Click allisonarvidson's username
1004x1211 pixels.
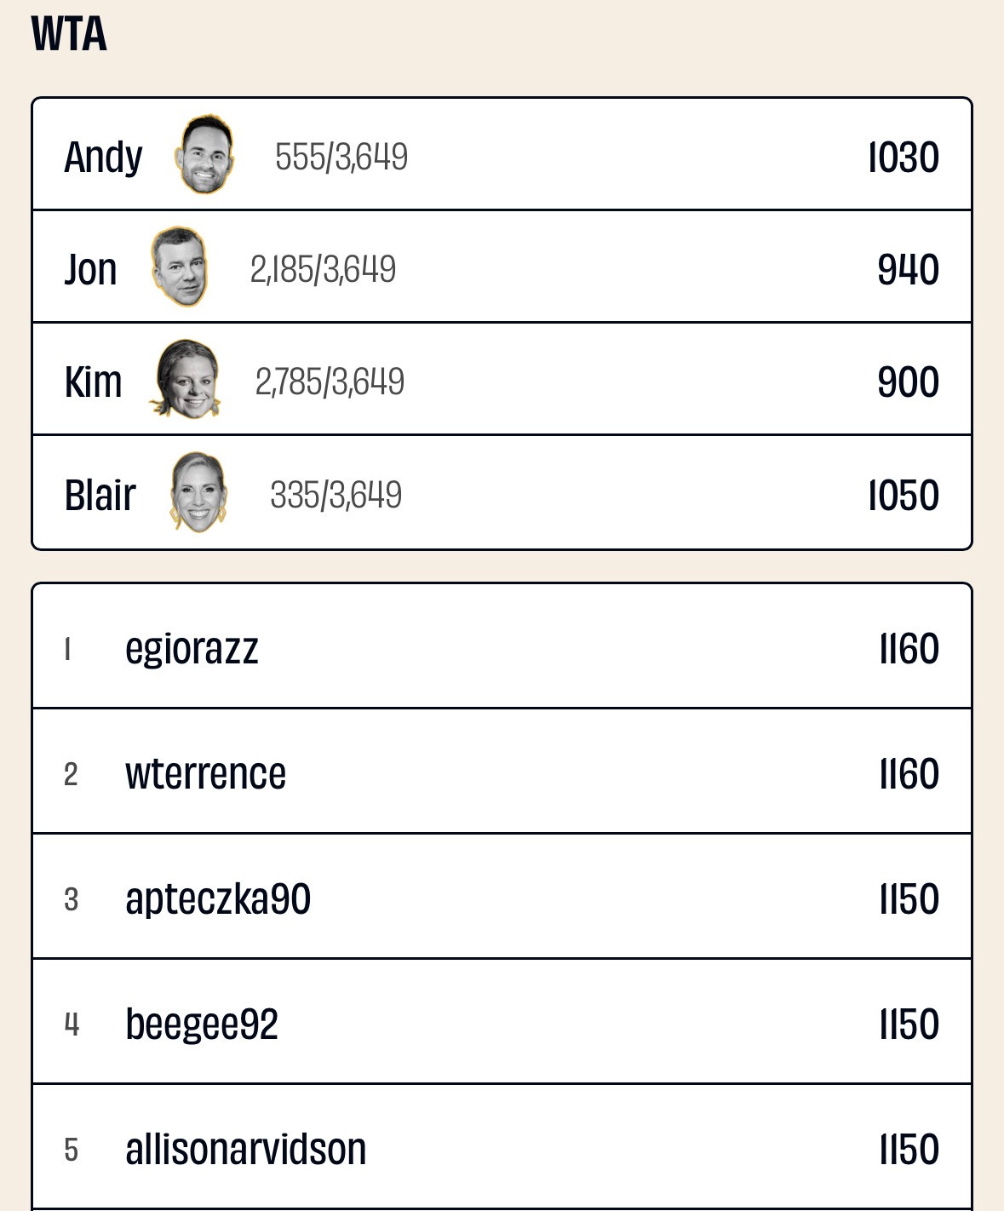(x=245, y=1149)
